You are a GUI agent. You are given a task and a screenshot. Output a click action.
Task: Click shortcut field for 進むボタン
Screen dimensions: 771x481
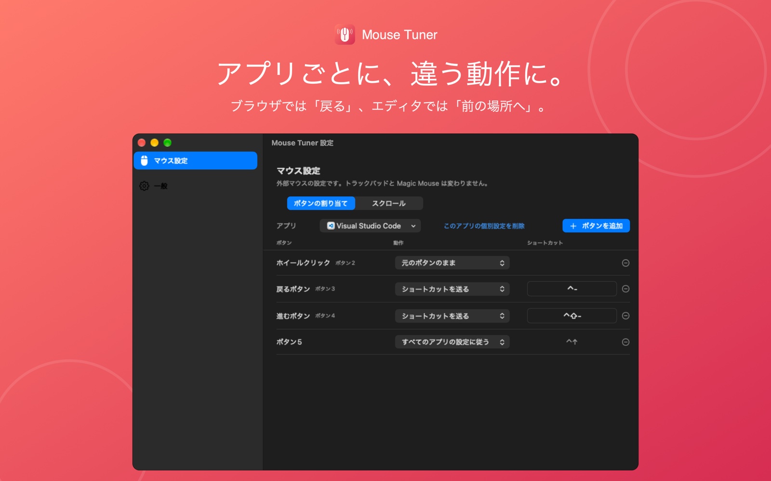click(572, 316)
